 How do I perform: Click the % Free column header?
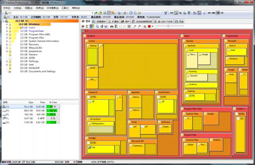click(53, 102)
